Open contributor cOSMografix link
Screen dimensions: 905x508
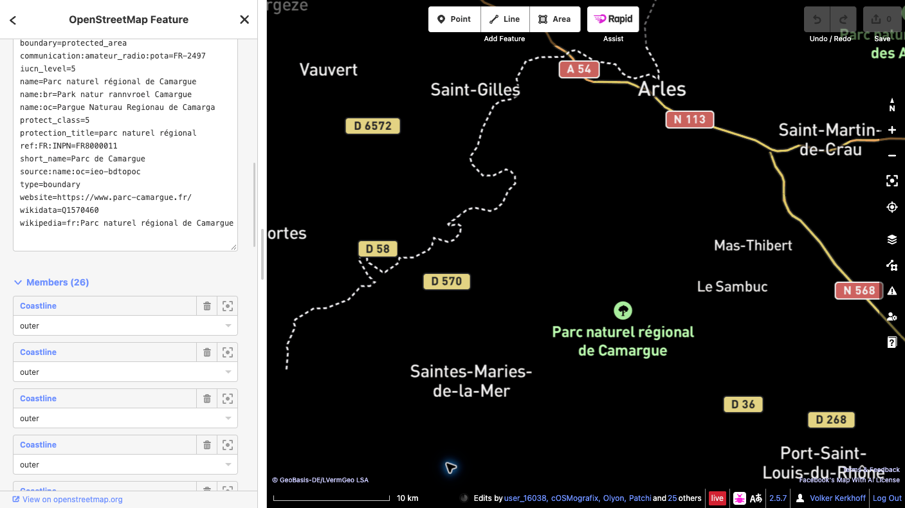coord(576,498)
